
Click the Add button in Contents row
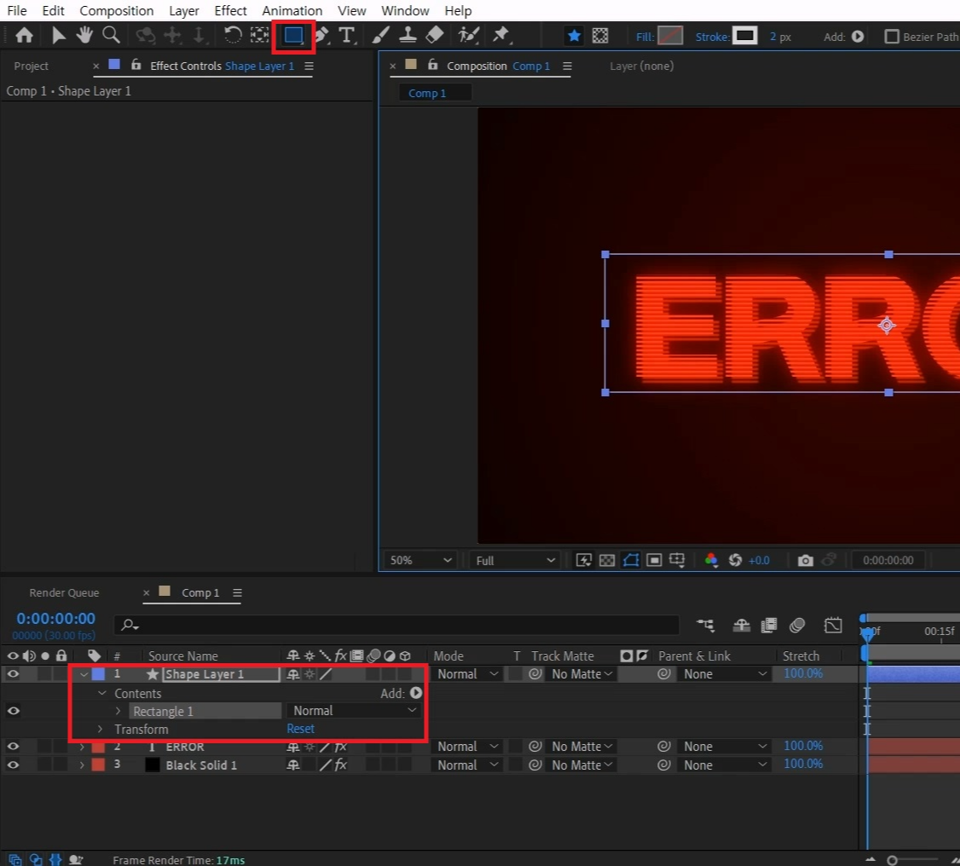pyautogui.click(x=416, y=693)
